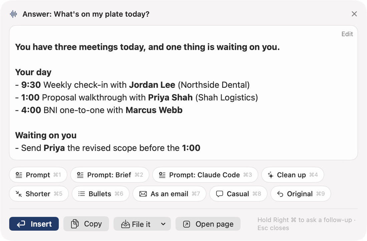
Task: Insert the answer with the Insert button
Action: click(34, 224)
